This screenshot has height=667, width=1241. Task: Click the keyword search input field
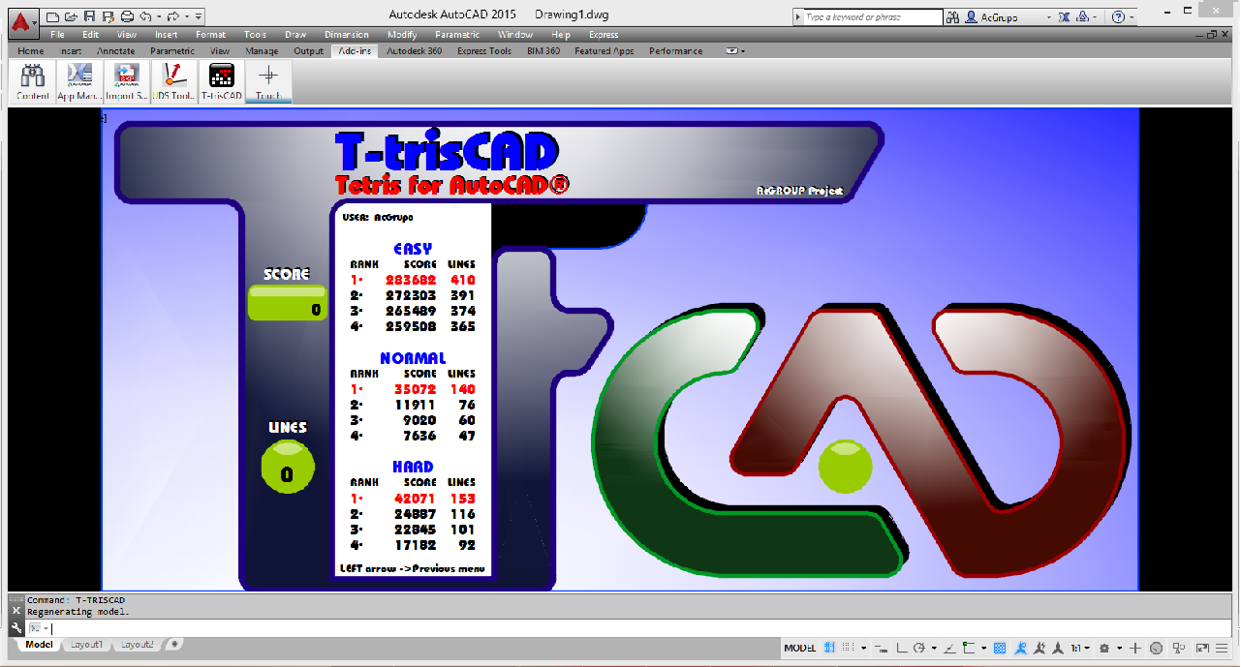coord(871,17)
